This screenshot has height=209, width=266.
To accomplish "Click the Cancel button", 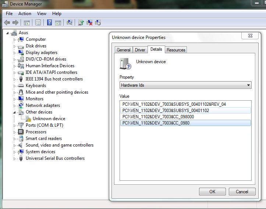I will tap(242, 192).
